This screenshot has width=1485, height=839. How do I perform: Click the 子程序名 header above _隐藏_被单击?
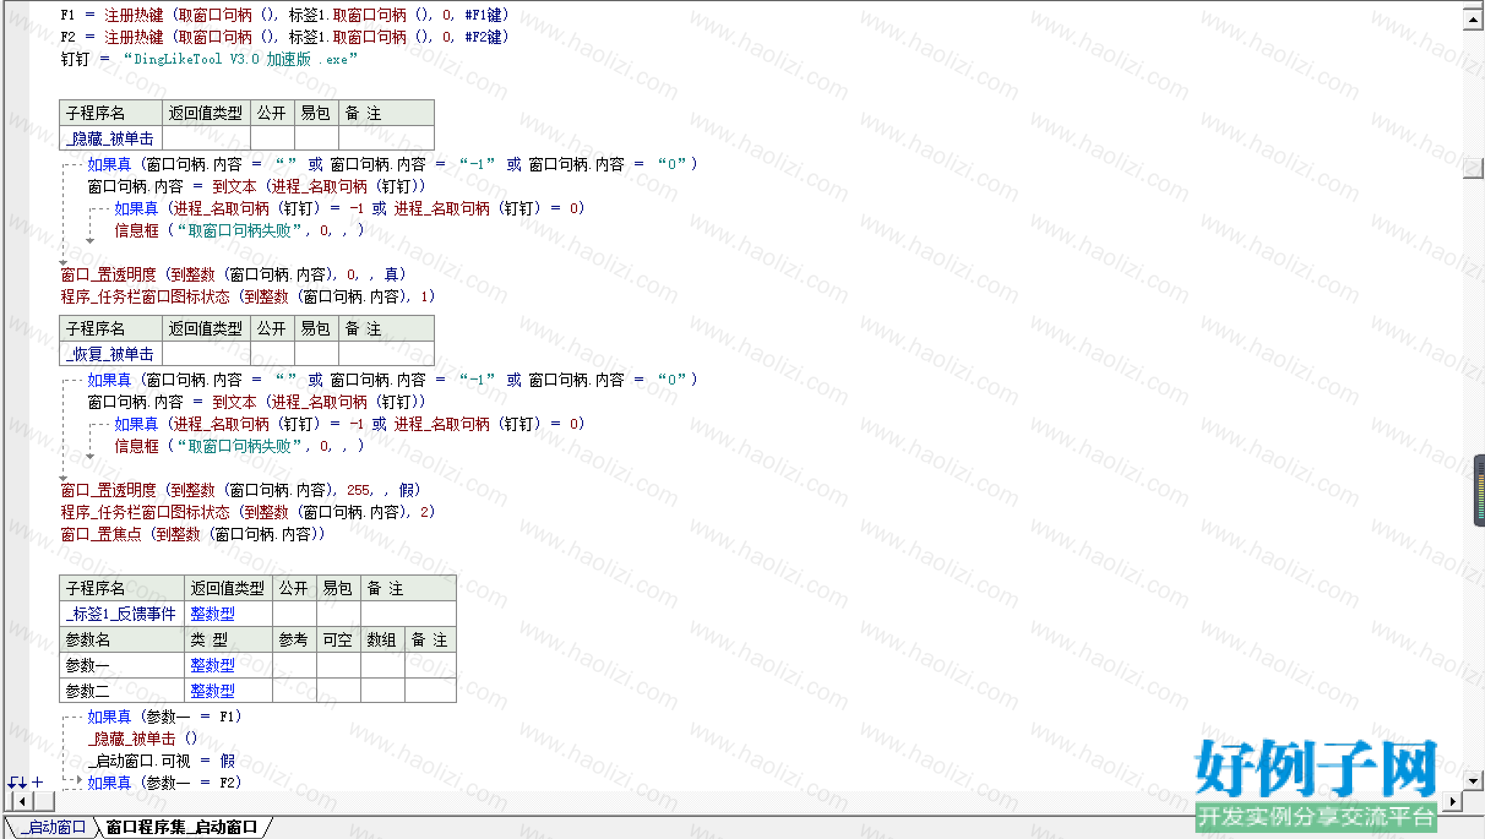(x=111, y=113)
